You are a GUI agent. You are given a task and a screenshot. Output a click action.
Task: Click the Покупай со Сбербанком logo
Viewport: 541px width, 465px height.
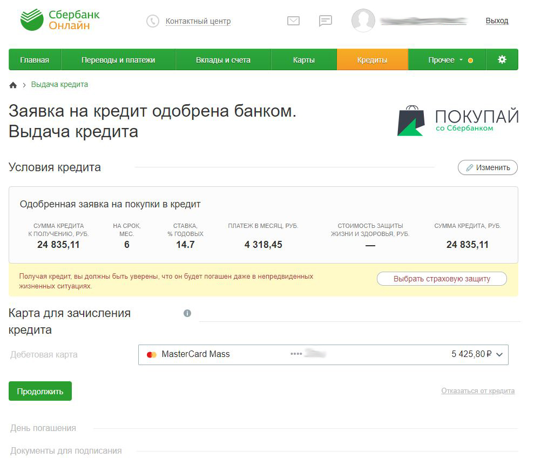[458, 120]
